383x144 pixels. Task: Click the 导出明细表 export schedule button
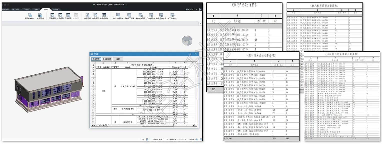(107, 59)
